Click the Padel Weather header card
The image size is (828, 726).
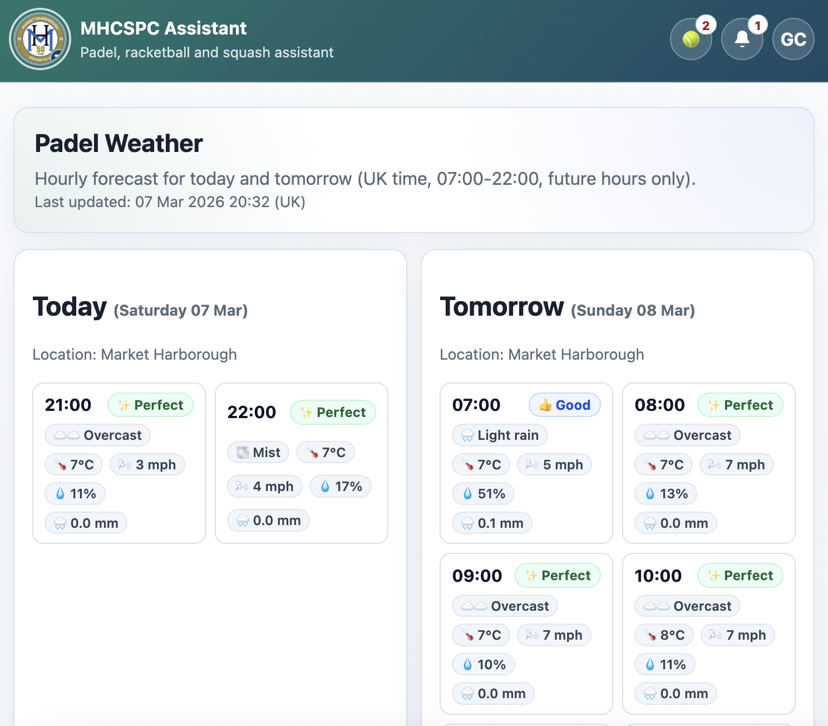pos(413,170)
